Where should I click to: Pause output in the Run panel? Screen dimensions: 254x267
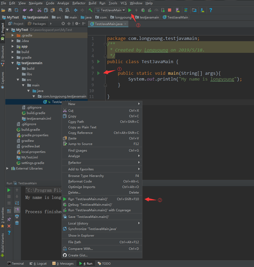9,203
